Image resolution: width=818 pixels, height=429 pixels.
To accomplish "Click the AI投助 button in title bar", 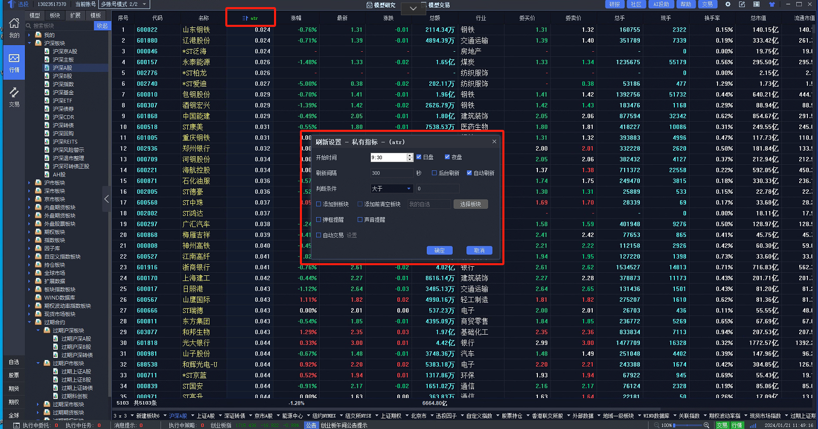I will [661, 4].
